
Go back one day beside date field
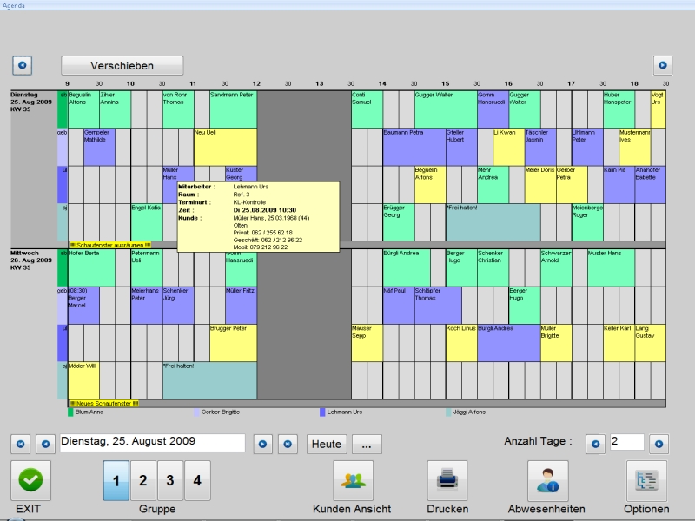45,444
